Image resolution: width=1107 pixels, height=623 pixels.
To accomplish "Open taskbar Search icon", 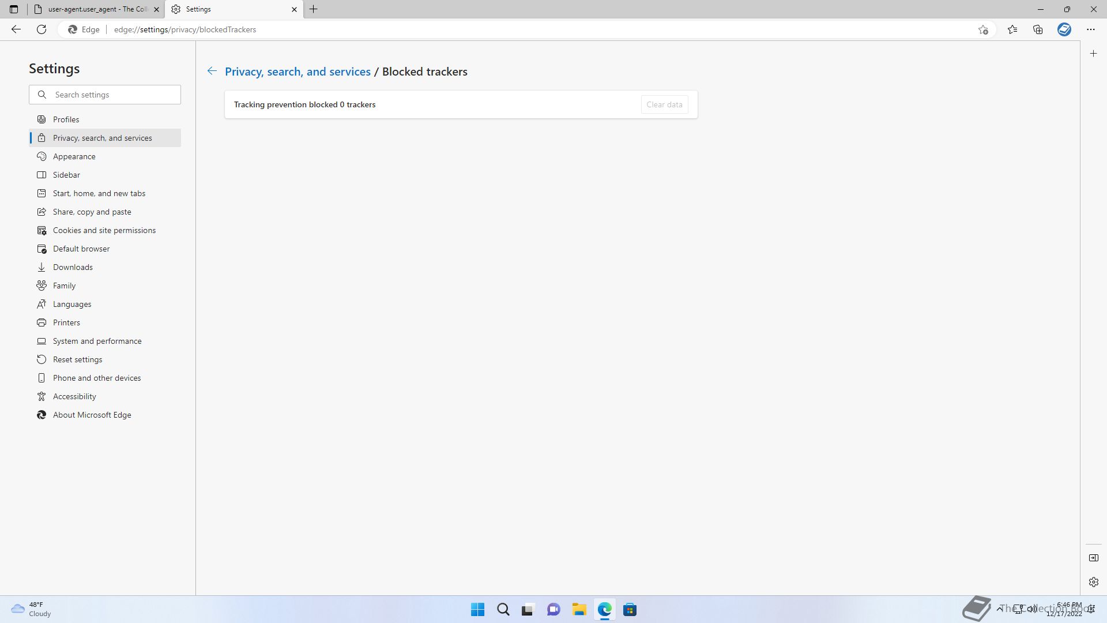I will (503, 609).
